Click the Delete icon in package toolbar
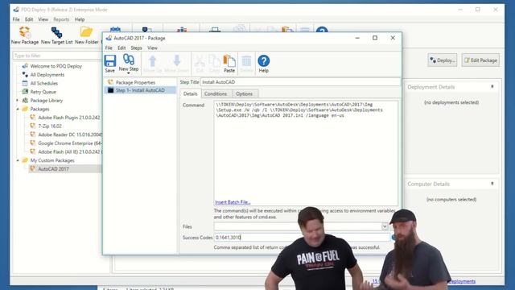Image resolution: width=515 pixels, height=290 pixels. point(246,64)
